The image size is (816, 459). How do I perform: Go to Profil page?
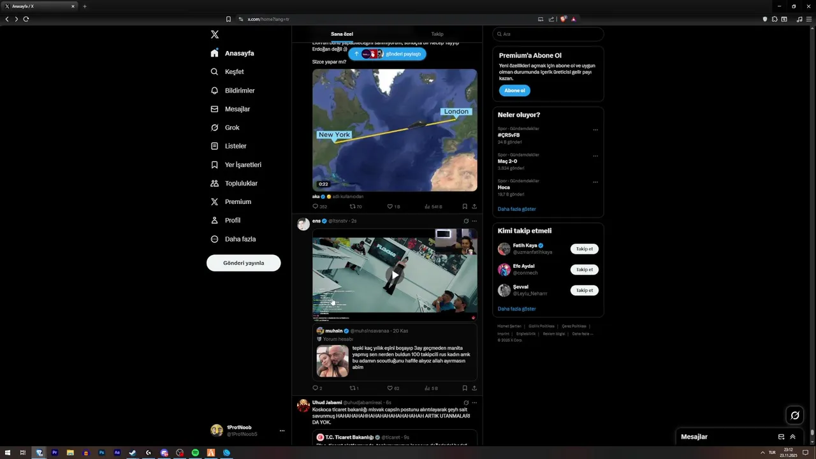(226, 220)
